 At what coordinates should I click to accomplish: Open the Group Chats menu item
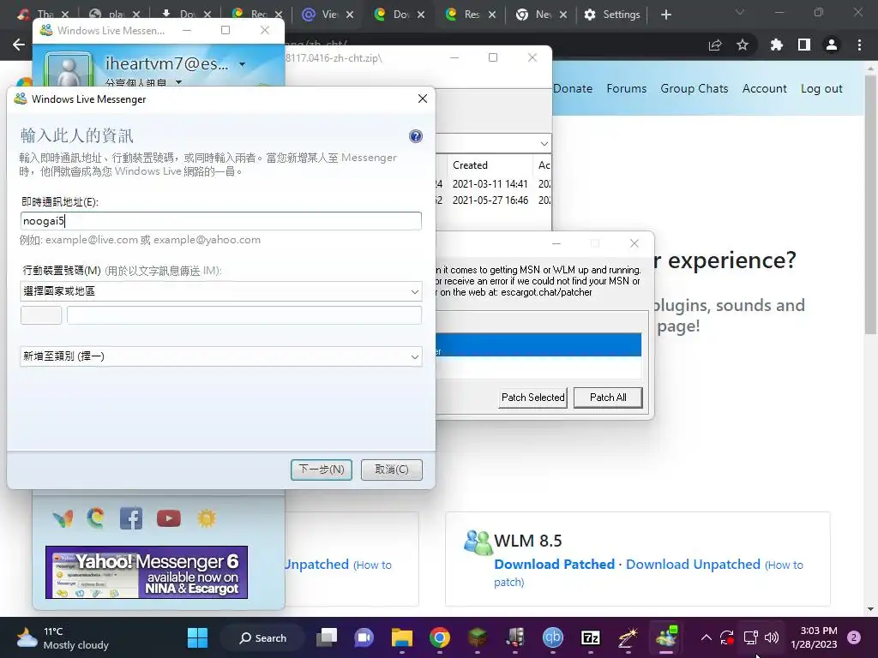coord(694,88)
